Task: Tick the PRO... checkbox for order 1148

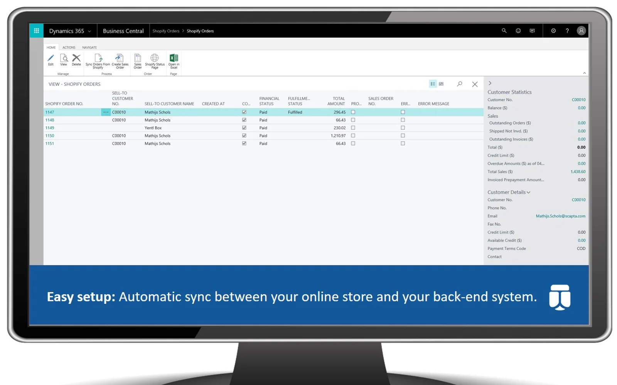Action: point(353,120)
